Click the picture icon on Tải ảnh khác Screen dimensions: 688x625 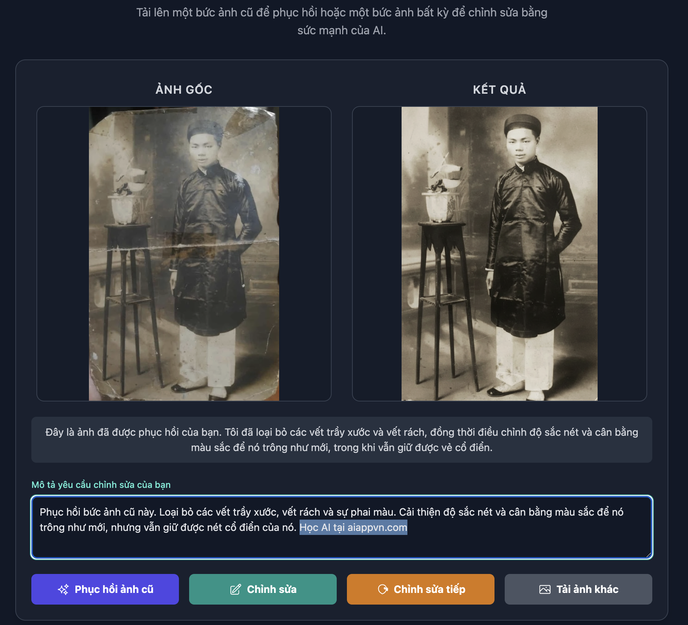(x=545, y=589)
